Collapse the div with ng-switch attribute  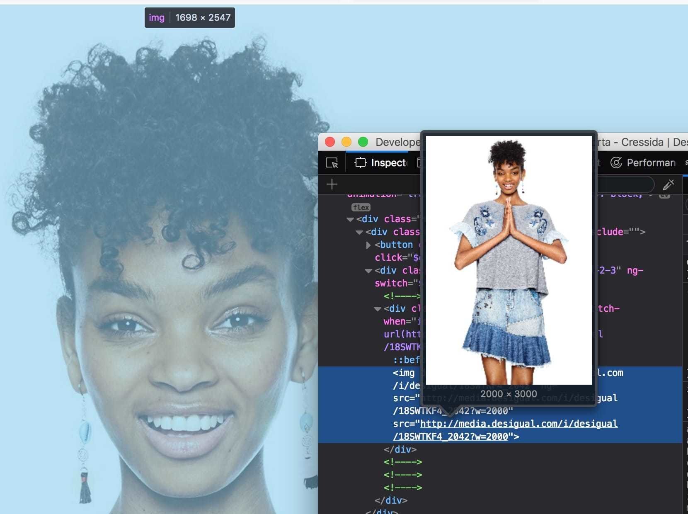coord(368,271)
